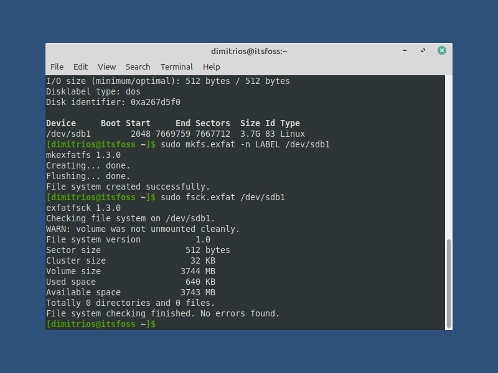Open the Terminal menu
The image size is (498, 373).
coord(176,67)
